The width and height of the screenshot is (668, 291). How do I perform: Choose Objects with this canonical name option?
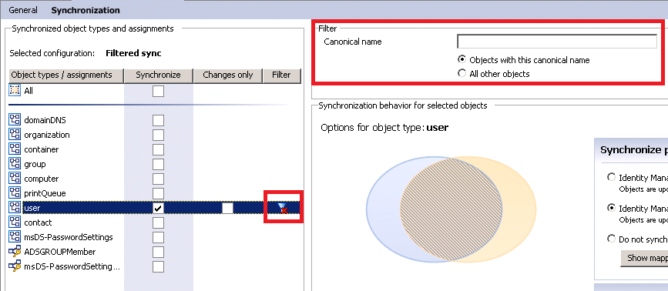(x=462, y=59)
